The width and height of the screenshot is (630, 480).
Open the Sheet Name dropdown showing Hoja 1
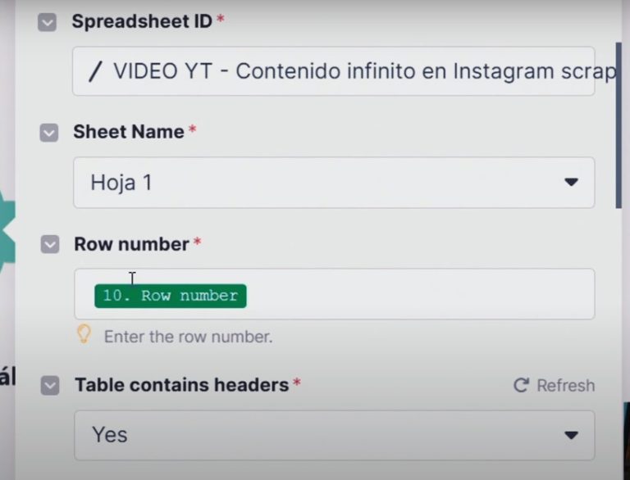[x=328, y=183]
